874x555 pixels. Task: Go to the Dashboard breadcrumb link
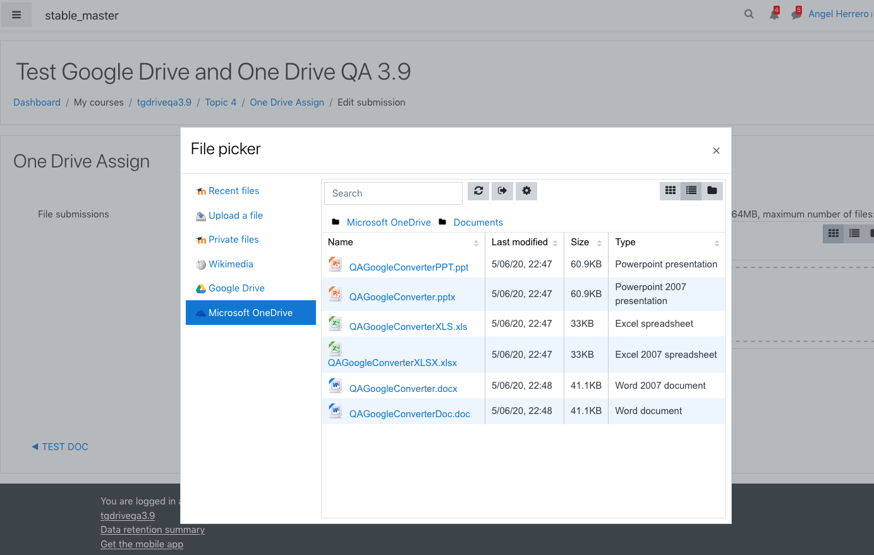(37, 102)
